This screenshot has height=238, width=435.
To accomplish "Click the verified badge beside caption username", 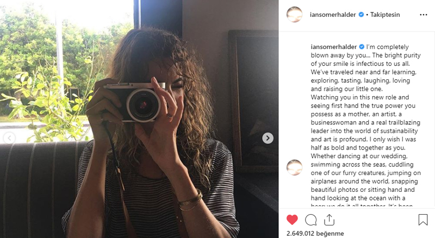I will (361, 47).
